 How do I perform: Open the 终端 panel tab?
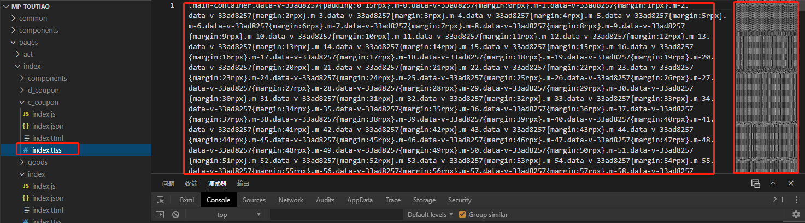(191, 184)
